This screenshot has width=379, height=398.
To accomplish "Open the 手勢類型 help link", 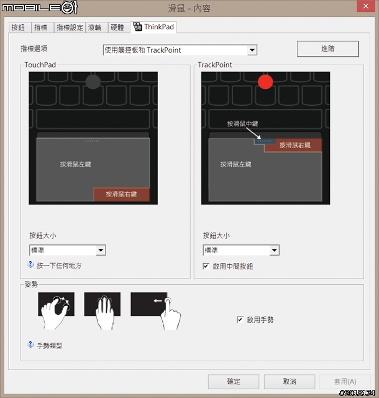I will (50, 346).
